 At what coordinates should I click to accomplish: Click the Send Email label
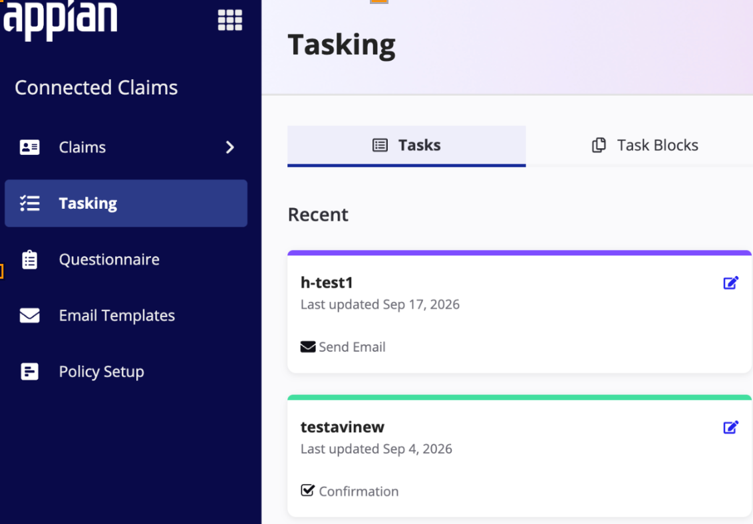coord(352,347)
